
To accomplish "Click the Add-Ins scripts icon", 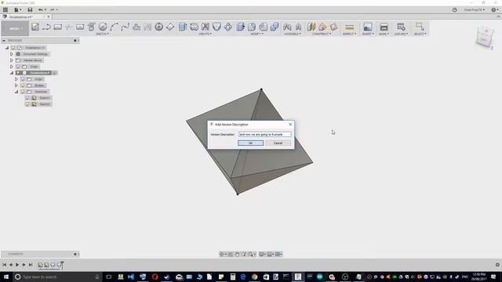I will (x=401, y=27).
